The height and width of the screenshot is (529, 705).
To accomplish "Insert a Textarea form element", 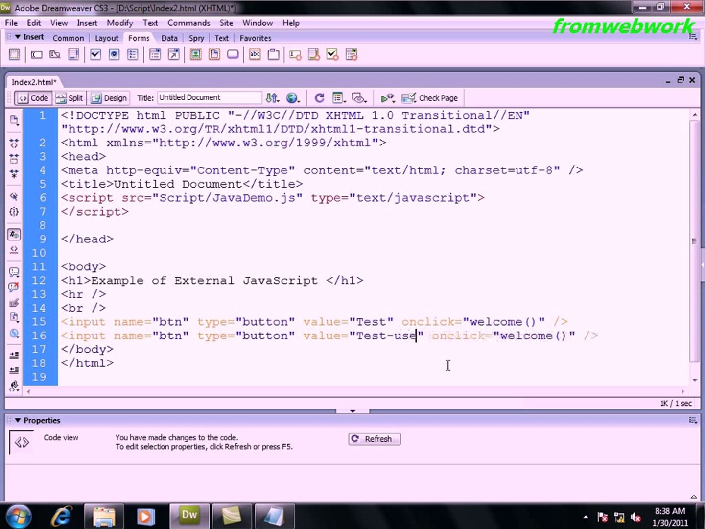I will click(73, 54).
